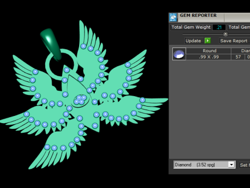Select the .99 X .99 size cell
The height and width of the screenshot is (188, 250).
coord(208,57)
